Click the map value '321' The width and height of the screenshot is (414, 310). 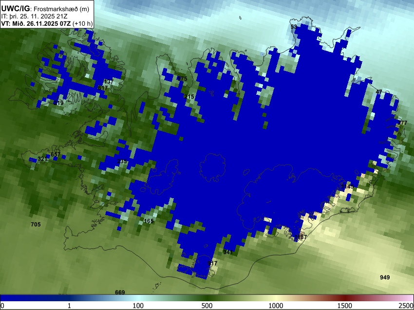(x=42, y=159)
